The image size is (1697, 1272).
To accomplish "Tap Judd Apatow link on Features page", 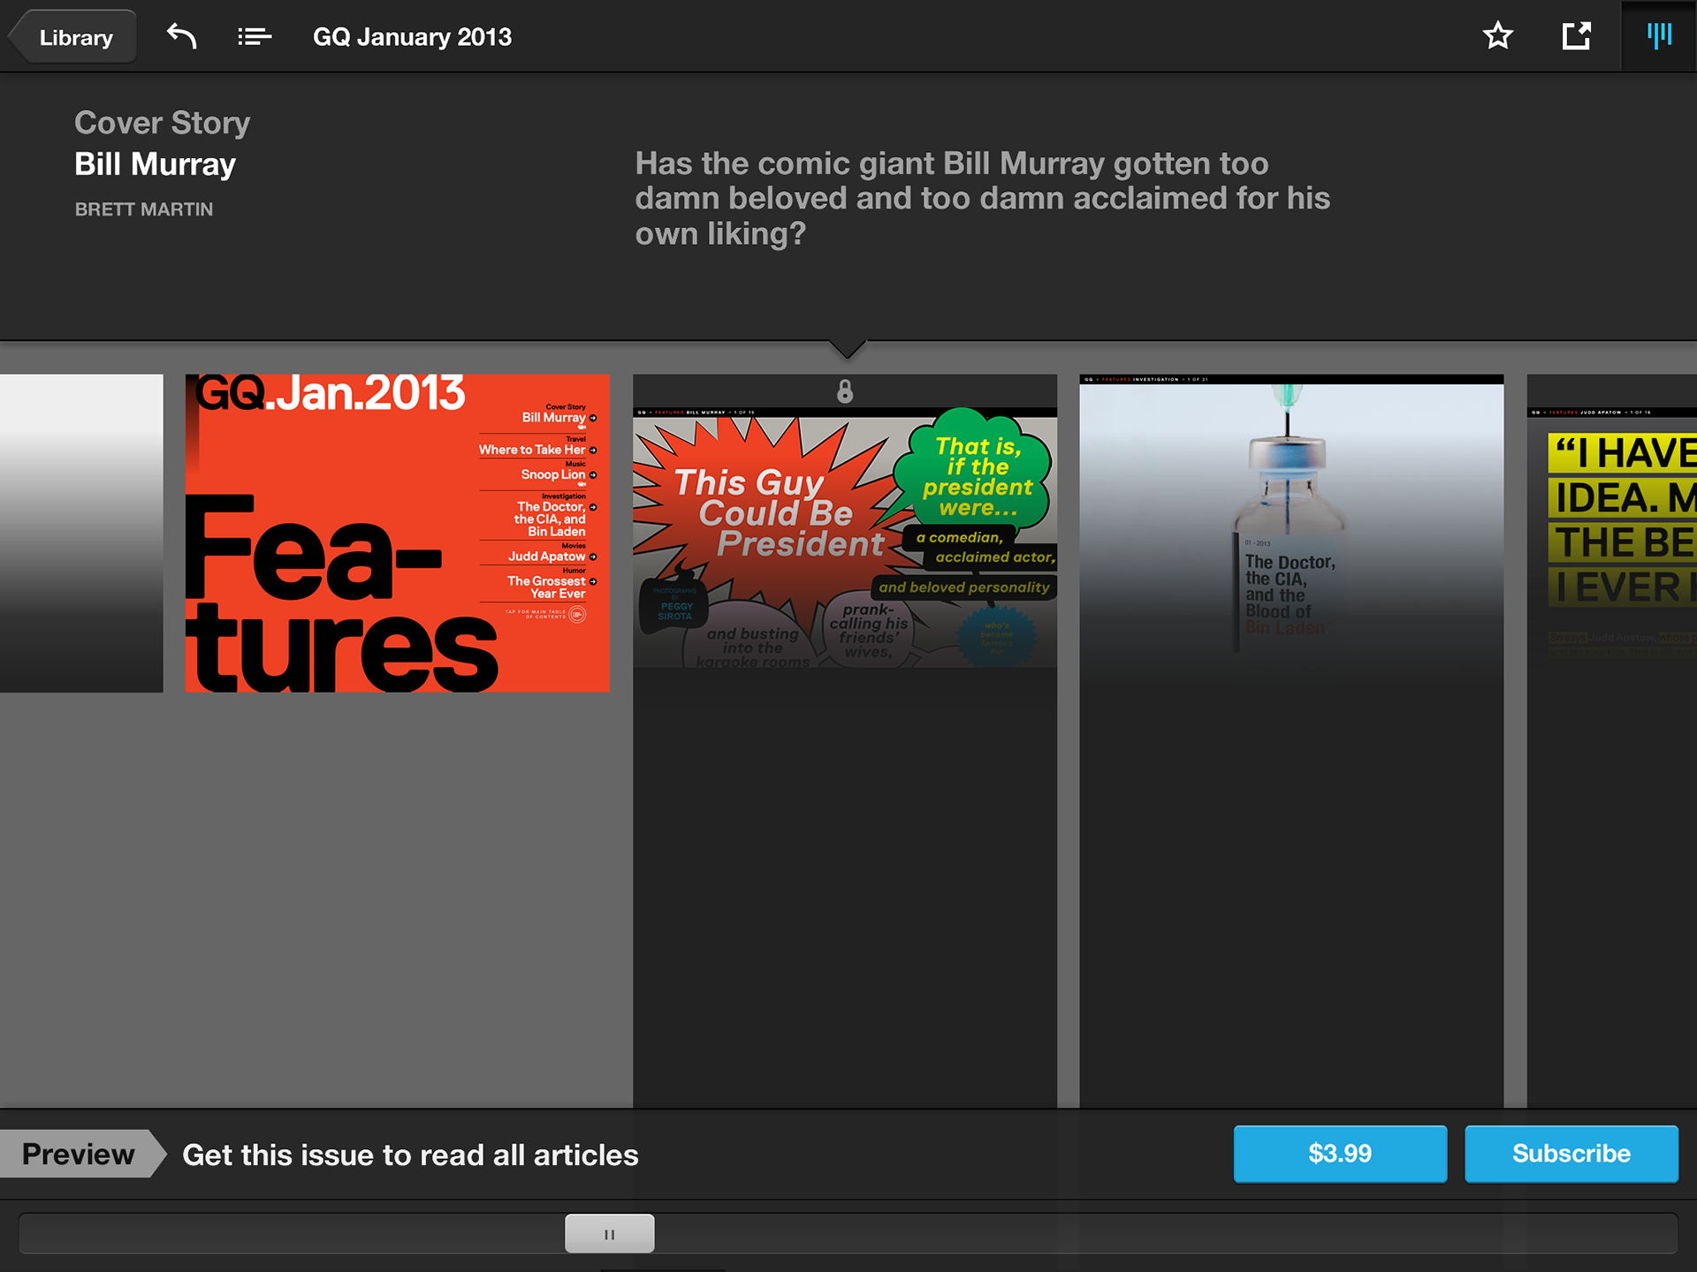I will [x=552, y=556].
